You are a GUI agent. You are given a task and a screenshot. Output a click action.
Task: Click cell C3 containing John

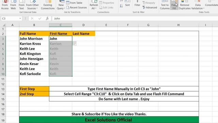[x=61, y=39]
